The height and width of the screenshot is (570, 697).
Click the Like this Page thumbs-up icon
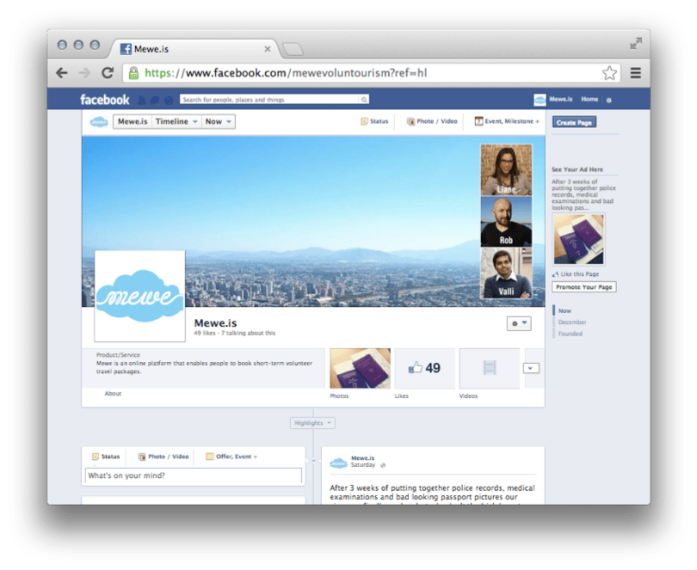coord(555,274)
